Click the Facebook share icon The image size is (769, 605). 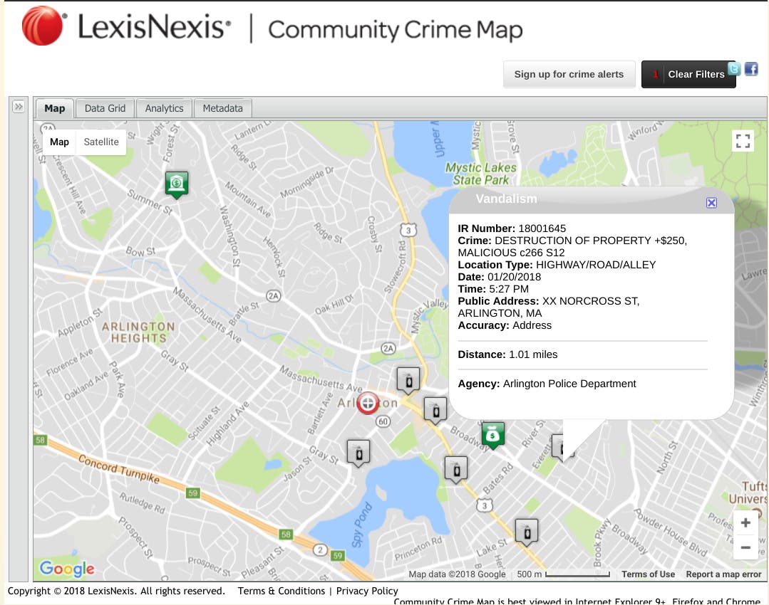751,69
